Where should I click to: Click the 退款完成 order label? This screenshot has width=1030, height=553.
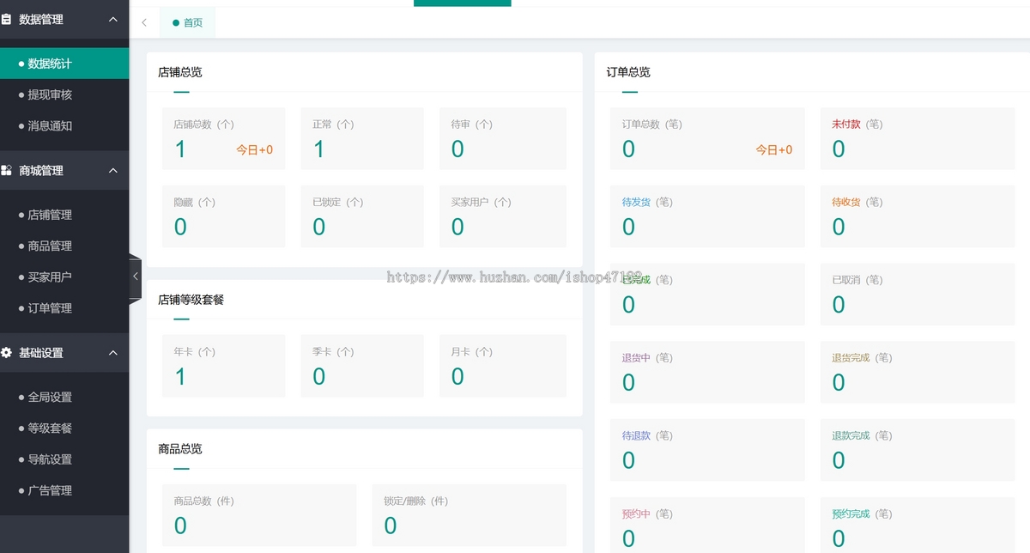coord(851,436)
